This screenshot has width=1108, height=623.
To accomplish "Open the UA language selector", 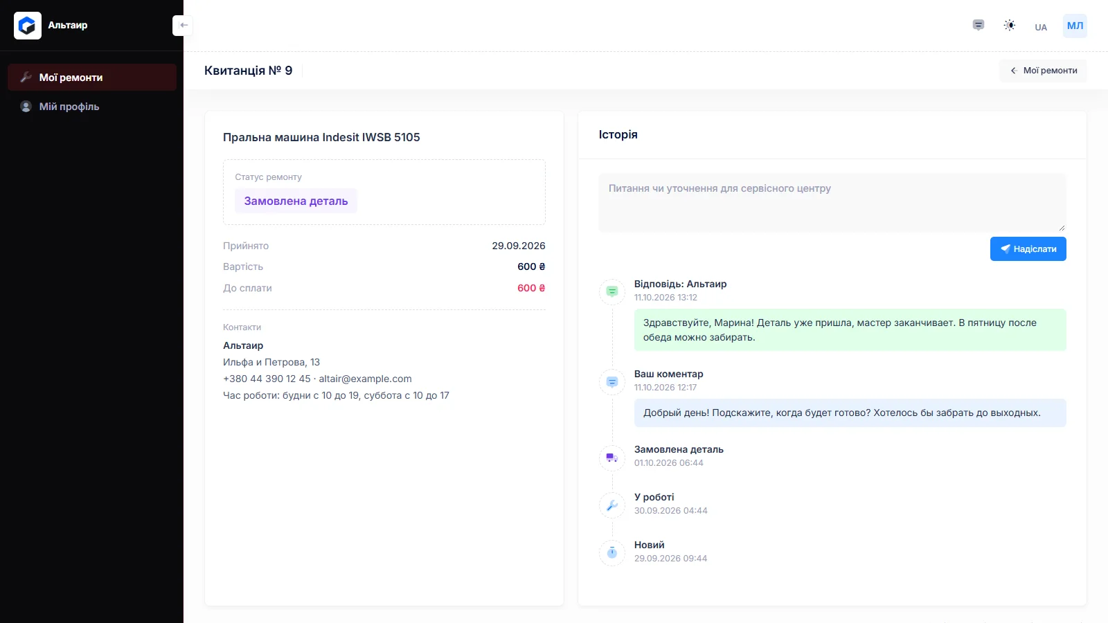I will 1041,27.
